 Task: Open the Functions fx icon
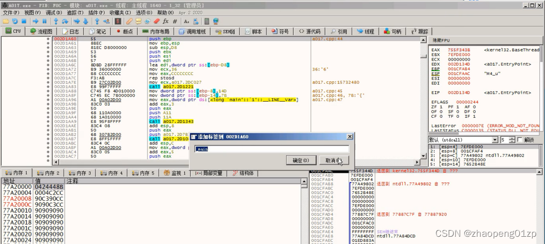point(165,22)
